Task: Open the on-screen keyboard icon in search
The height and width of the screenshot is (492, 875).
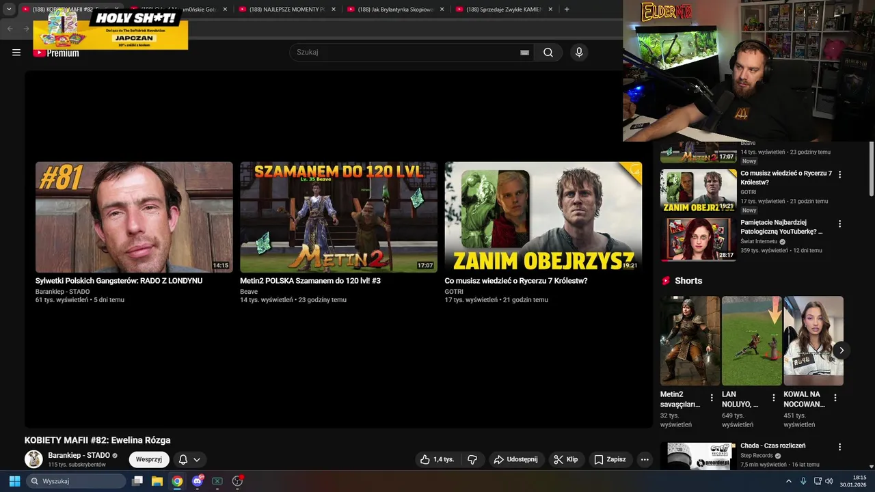Action: [x=524, y=53]
